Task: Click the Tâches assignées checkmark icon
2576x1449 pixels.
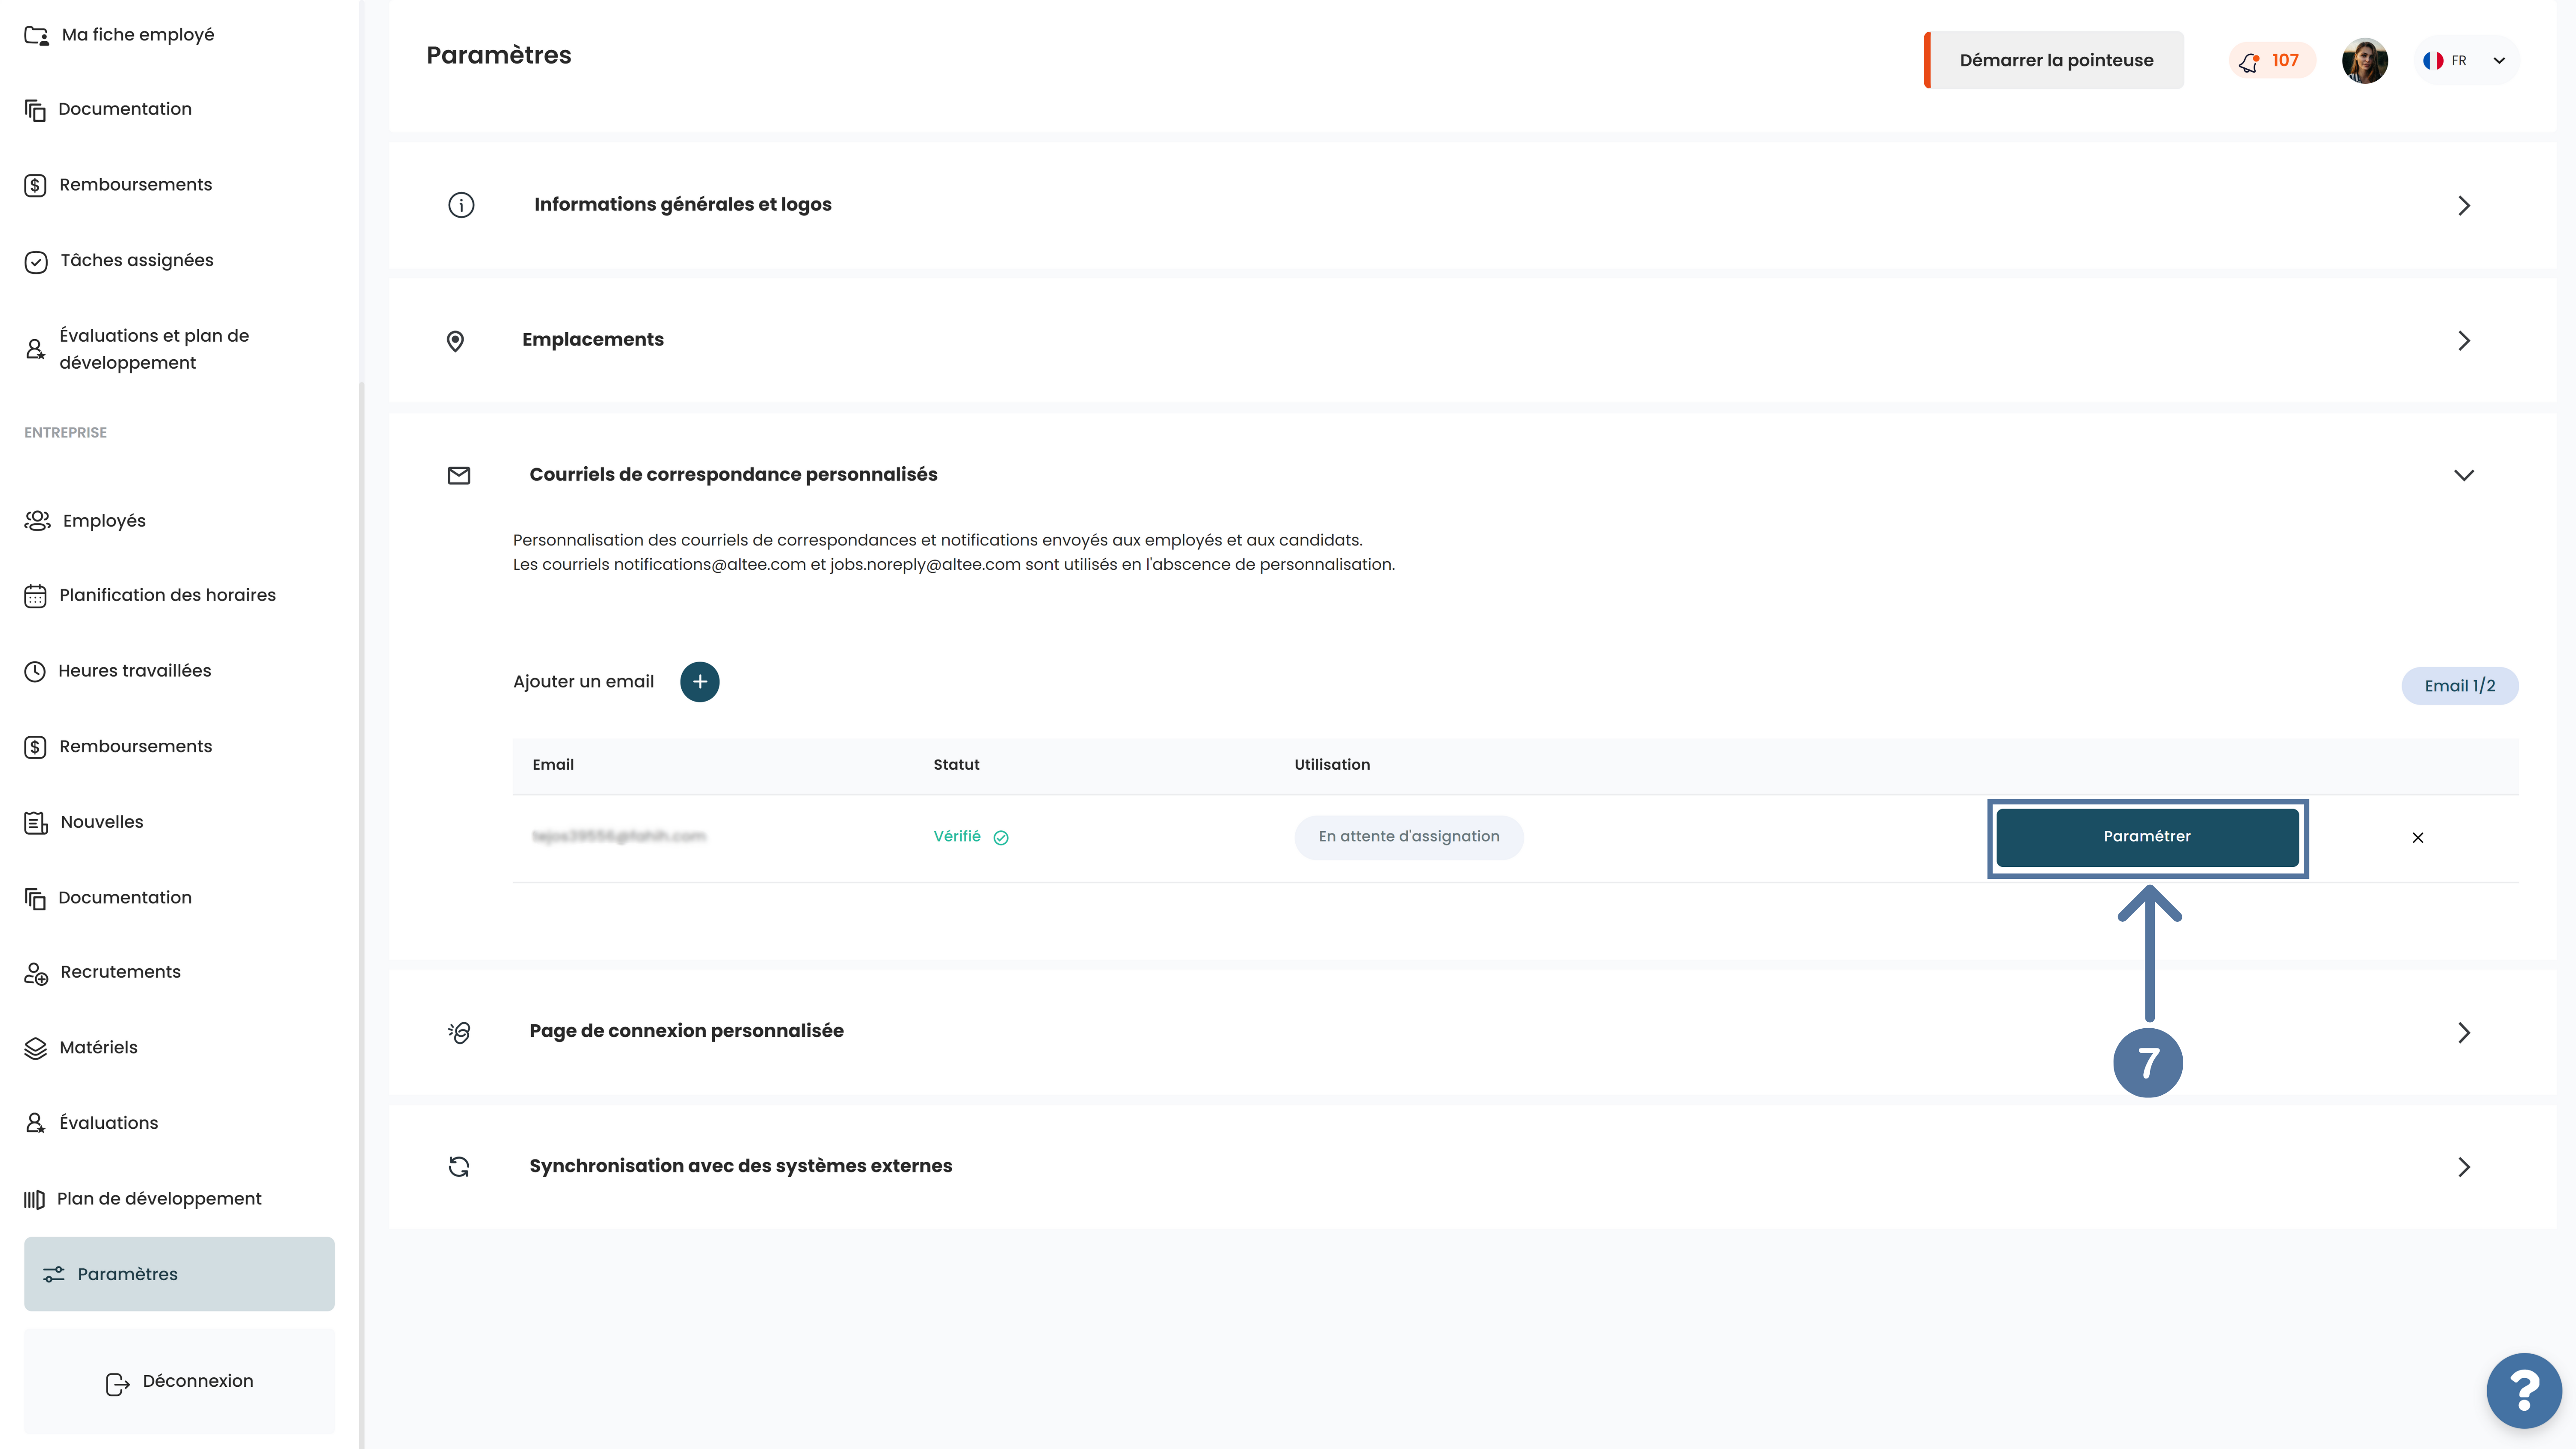Action: [35, 262]
